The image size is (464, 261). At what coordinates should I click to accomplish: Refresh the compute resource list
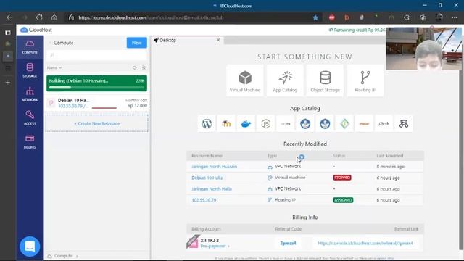135,67
